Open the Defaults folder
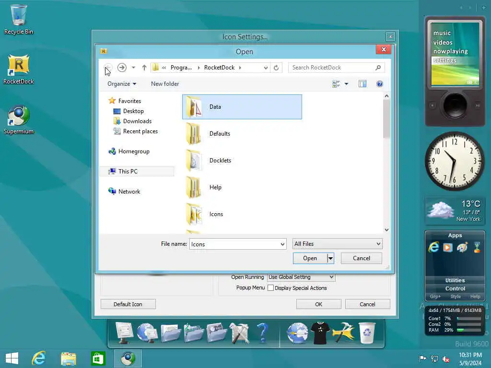The image size is (491, 368). point(242,134)
